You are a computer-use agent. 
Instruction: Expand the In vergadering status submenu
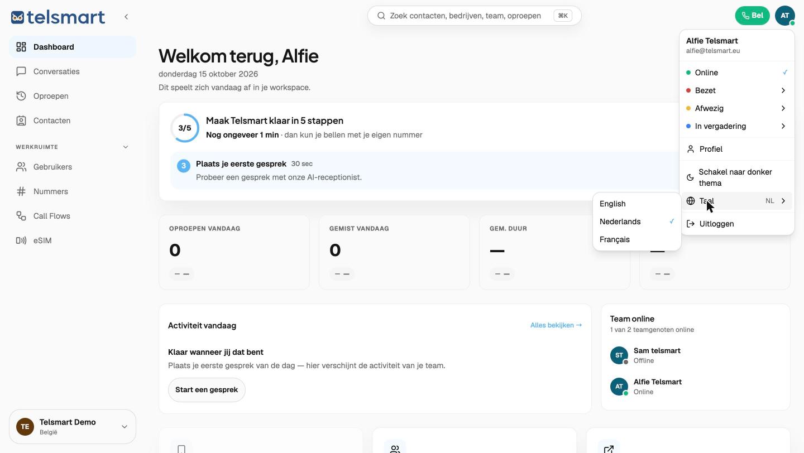coord(737,126)
